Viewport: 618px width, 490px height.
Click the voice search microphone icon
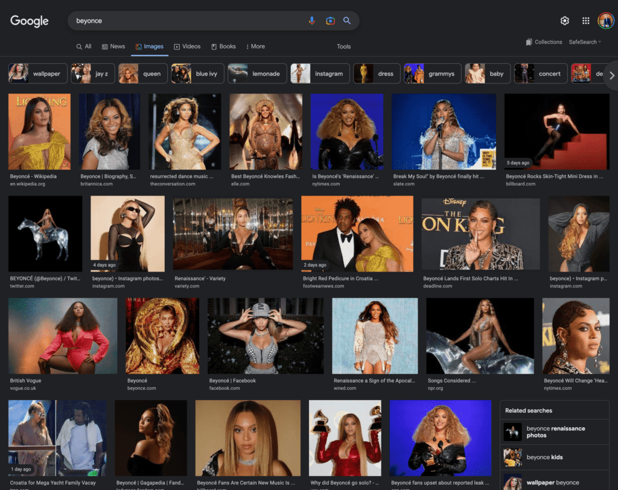[312, 21]
